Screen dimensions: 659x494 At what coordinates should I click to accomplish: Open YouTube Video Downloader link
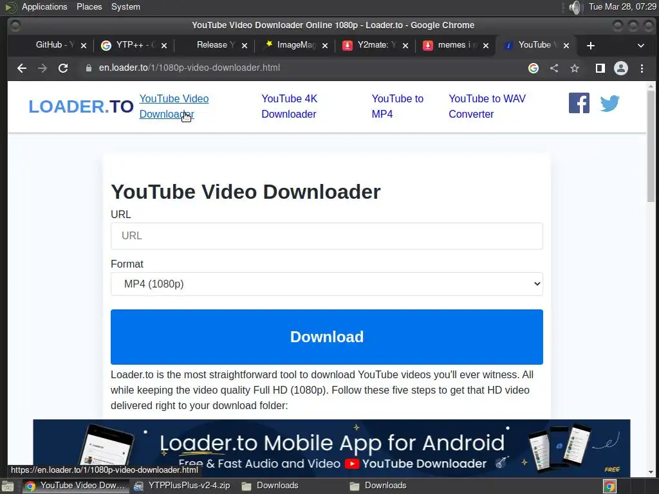(174, 106)
